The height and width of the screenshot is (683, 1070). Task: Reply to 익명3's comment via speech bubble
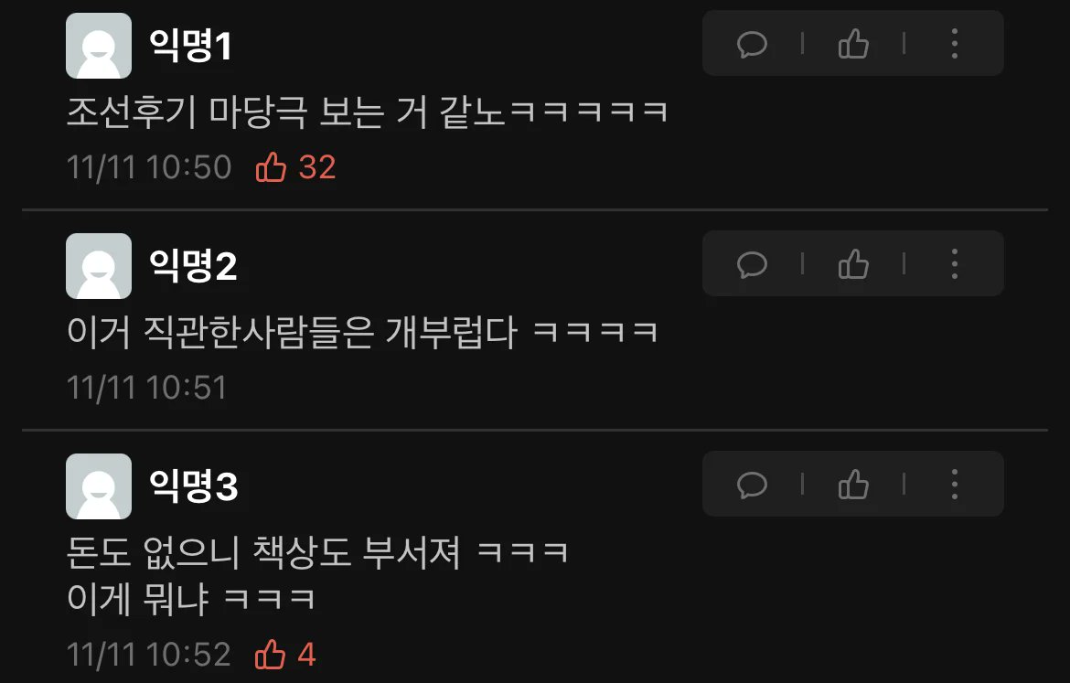[x=752, y=486]
